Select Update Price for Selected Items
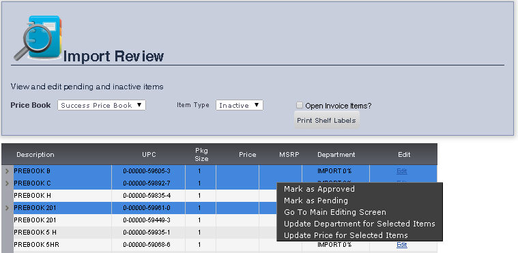518x253 pixels. pyautogui.click(x=346, y=235)
